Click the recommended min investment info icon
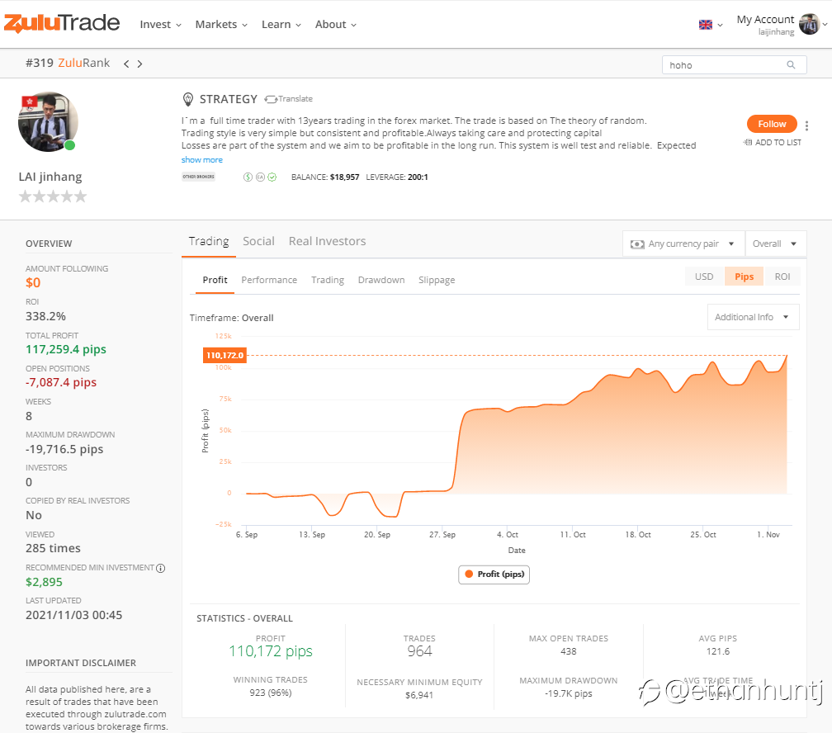 pos(161,568)
